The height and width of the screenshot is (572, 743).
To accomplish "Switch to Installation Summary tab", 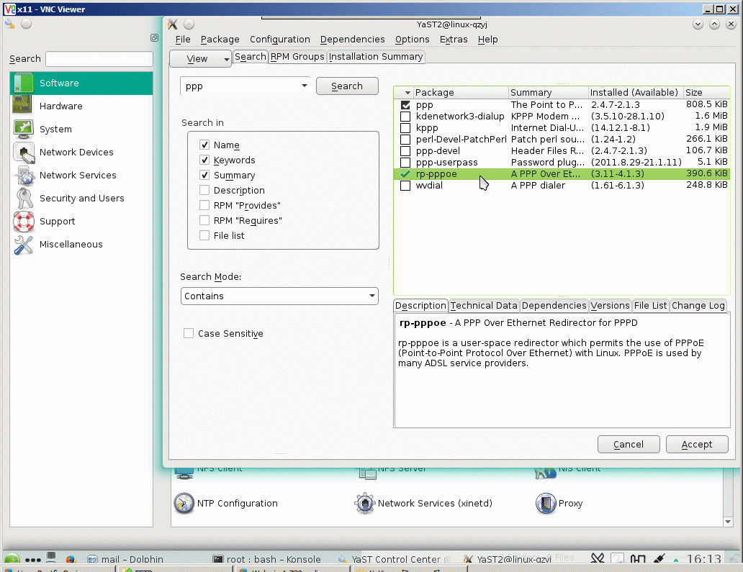I will (376, 57).
